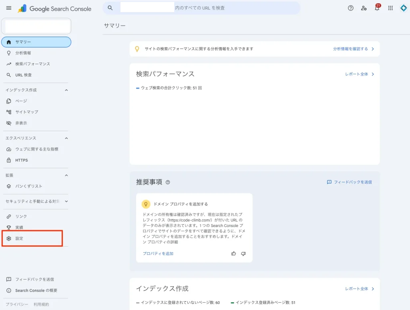Click the URL inspection search field

point(201,8)
